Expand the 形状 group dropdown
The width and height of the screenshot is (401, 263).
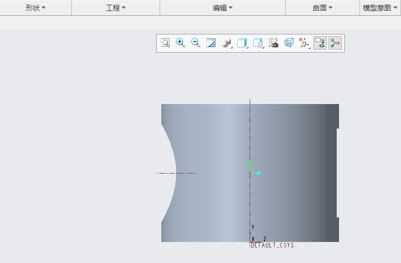tap(36, 8)
